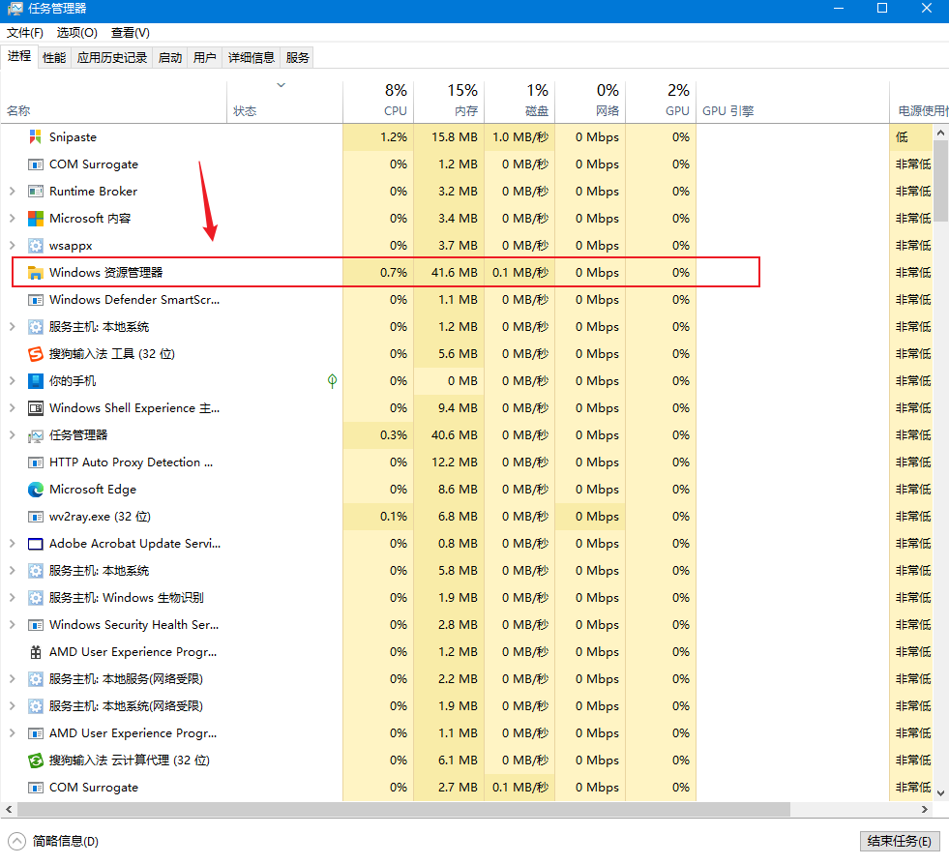Expand the Runtime Broker process group

pyautogui.click(x=13, y=192)
